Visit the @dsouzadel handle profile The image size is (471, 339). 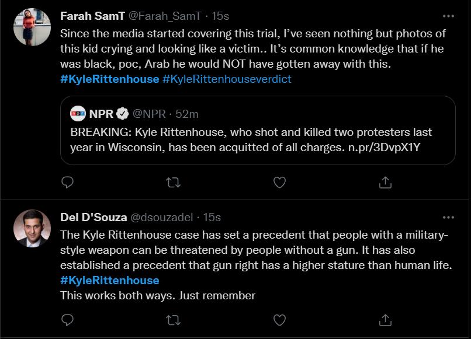tap(161, 217)
